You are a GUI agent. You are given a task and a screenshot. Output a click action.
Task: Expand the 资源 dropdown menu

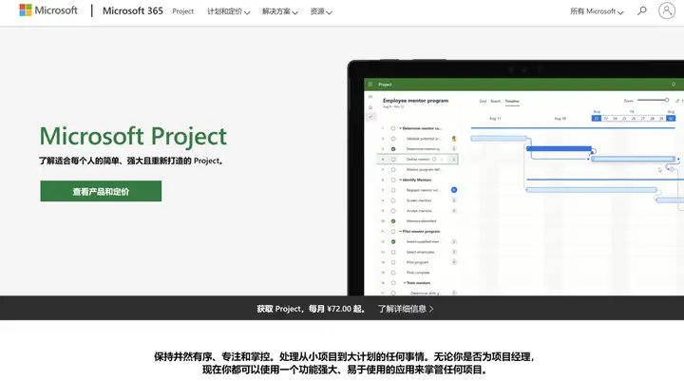point(321,11)
